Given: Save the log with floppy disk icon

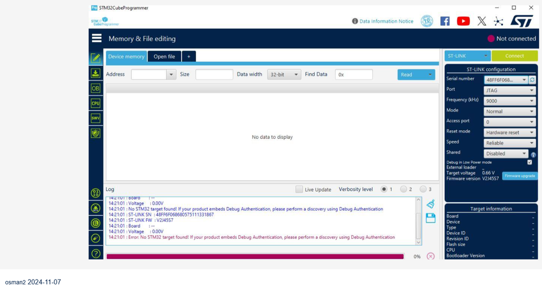Looking at the screenshot, I should tap(430, 218).
